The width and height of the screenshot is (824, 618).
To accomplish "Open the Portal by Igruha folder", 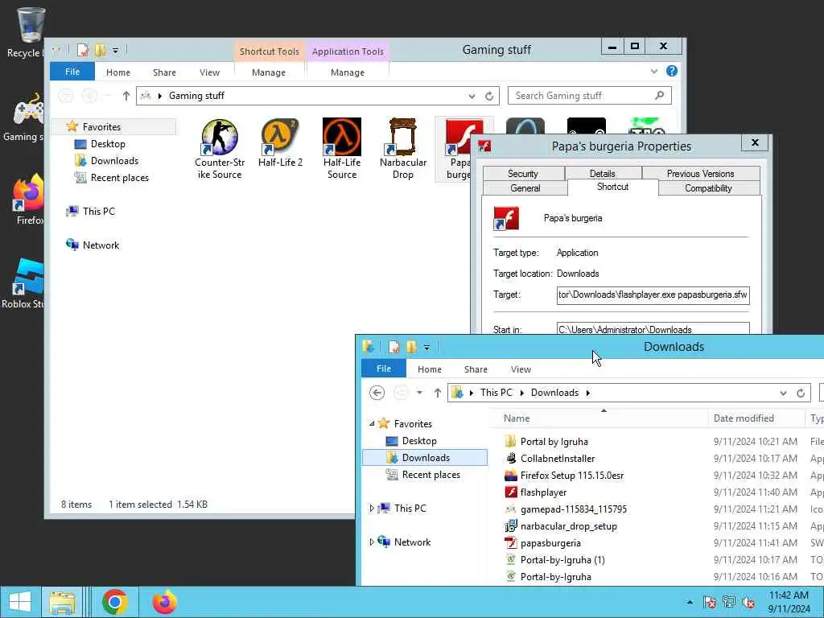I will tap(554, 442).
